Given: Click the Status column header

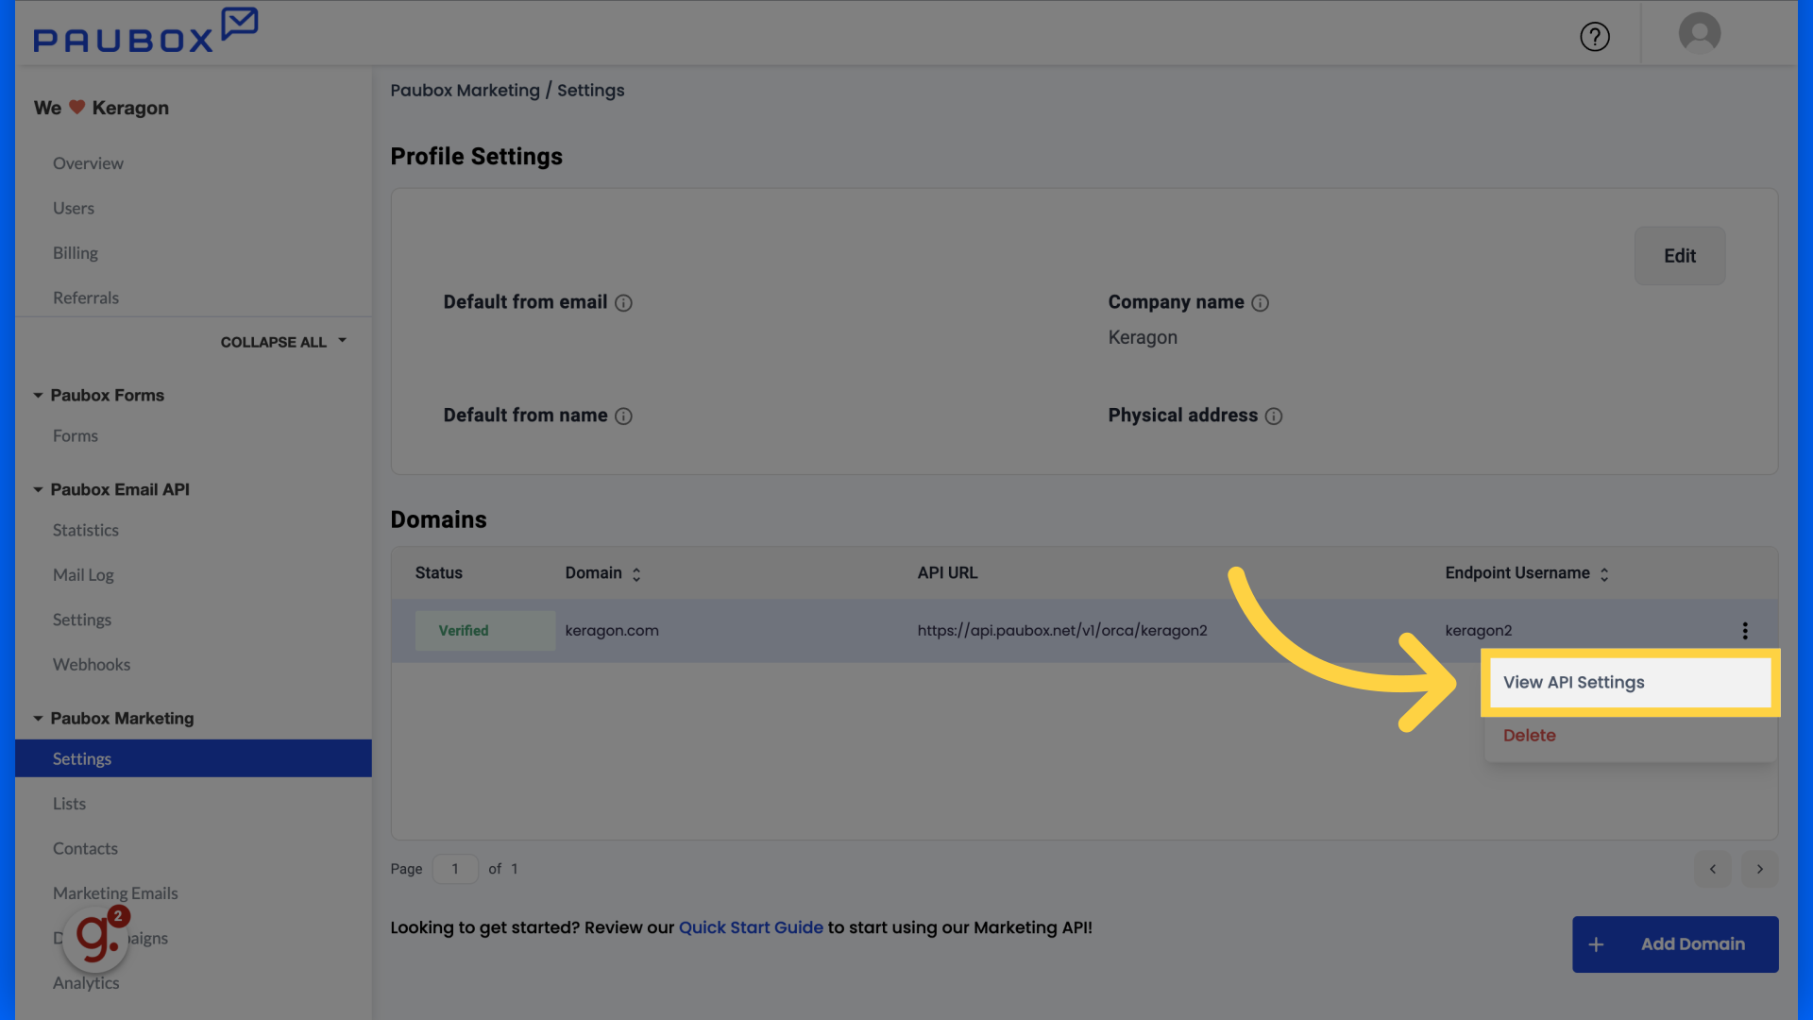Looking at the screenshot, I should click(x=439, y=573).
